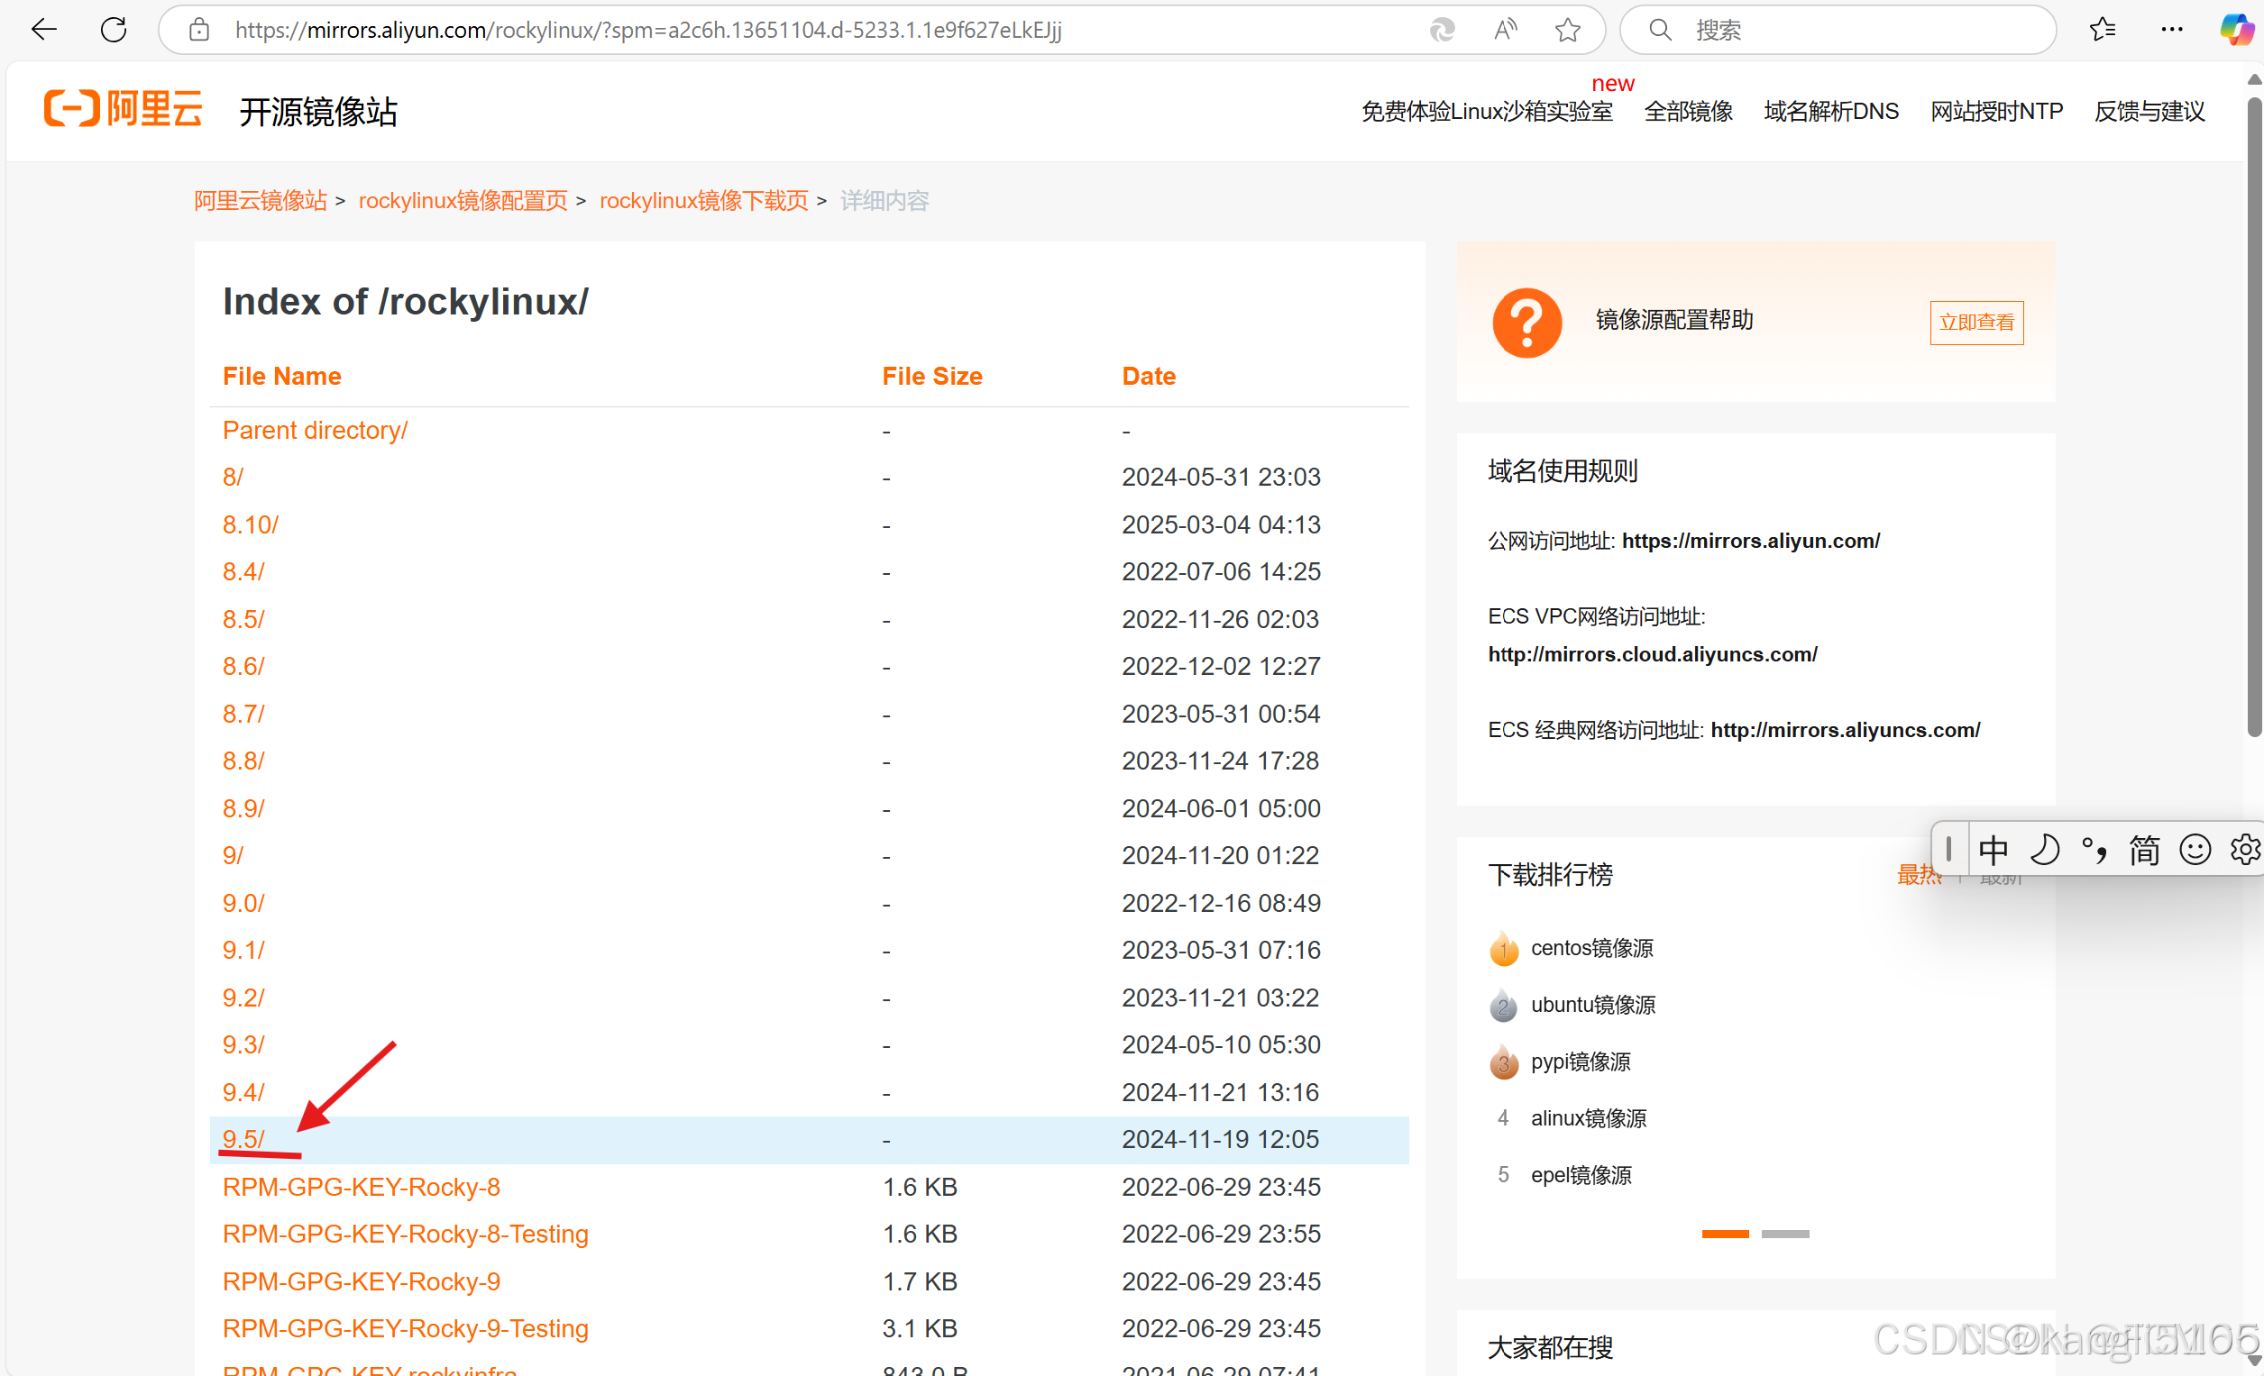Click the site info lock icon
This screenshot has height=1376, width=2264.
pyautogui.click(x=199, y=31)
